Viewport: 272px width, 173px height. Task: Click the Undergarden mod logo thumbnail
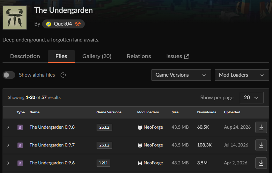(x=15, y=18)
